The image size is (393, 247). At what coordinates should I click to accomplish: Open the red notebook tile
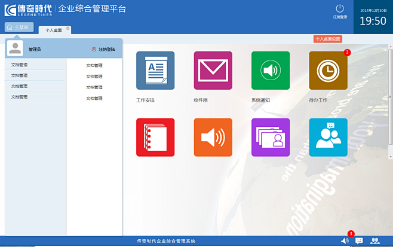tap(155, 138)
